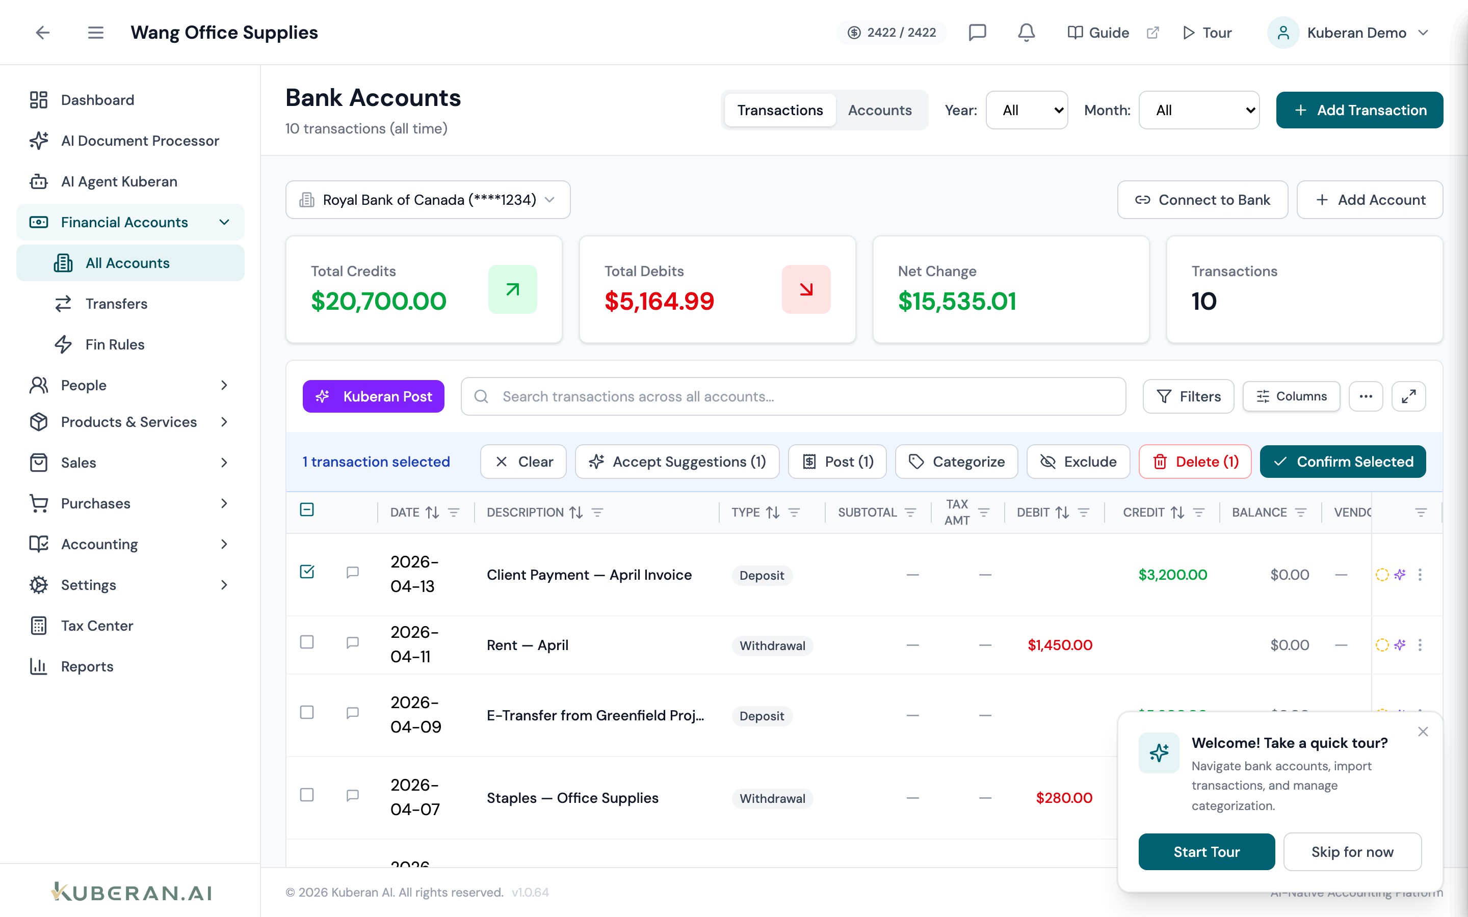Filter the Description column
The height and width of the screenshot is (917, 1468).
pyautogui.click(x=597, y=513)
